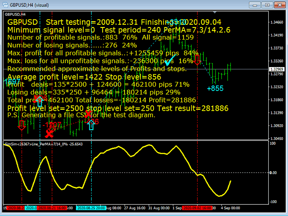The height and width of the screenshot is (216, 288).
Task: Click the 31 Aug 00:00 time axis label
Action: coord(159,208)
